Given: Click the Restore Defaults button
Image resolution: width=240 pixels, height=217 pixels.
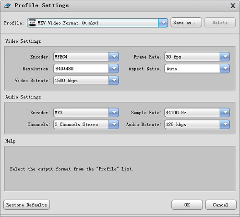Looking at the screenshot, I should [x=26, y=205].
